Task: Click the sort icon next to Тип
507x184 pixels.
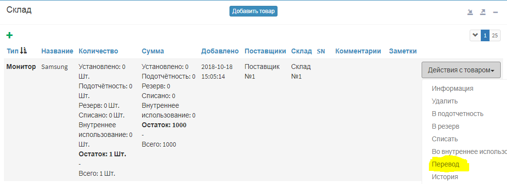Action: point(23,50)
